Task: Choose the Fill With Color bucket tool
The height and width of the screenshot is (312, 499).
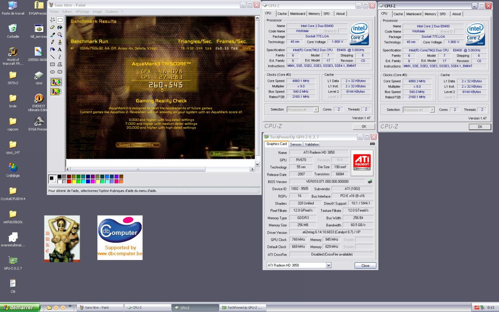Action: coord(60,27)
